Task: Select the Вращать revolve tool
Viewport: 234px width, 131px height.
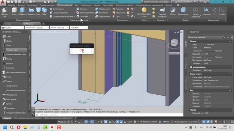Action: click(x=31, y=11)
